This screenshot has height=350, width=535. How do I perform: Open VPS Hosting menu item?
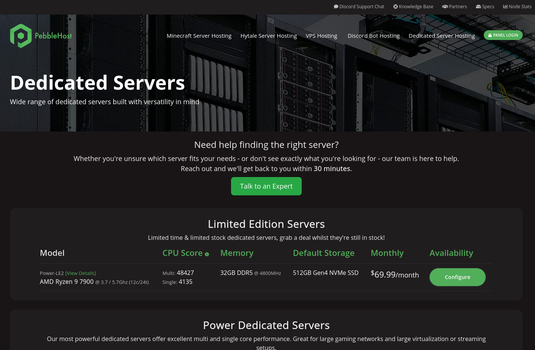322,36
